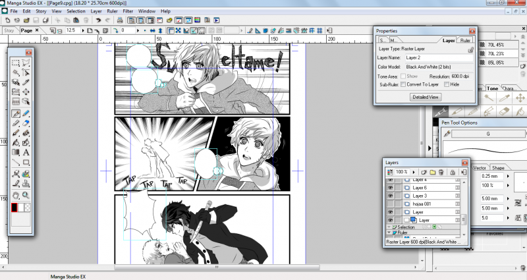Toggle the Show Tone Area checkbox
Screen dimensions: 527x280
pyautogui.click(x=403, y=76)
